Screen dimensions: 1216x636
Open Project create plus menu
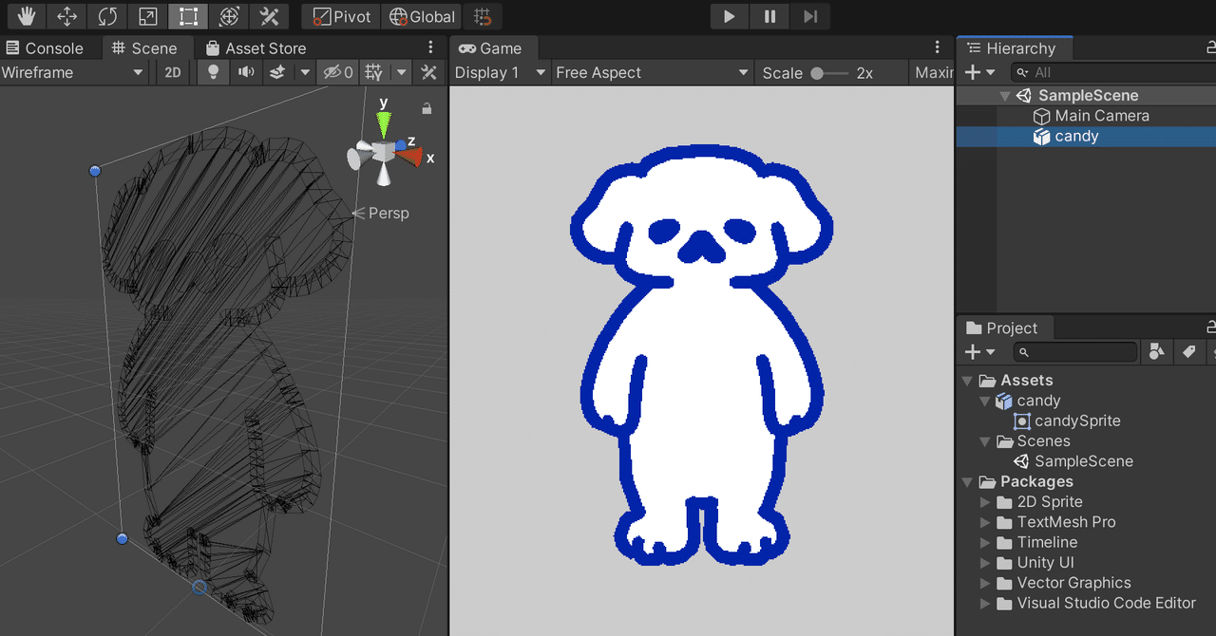click(979, 352)
